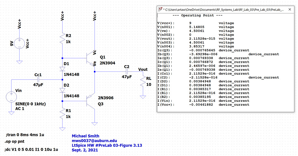Click the 2N3904 transistor model label
Viewport: 298px width, 156px height.
coord(107,63)
